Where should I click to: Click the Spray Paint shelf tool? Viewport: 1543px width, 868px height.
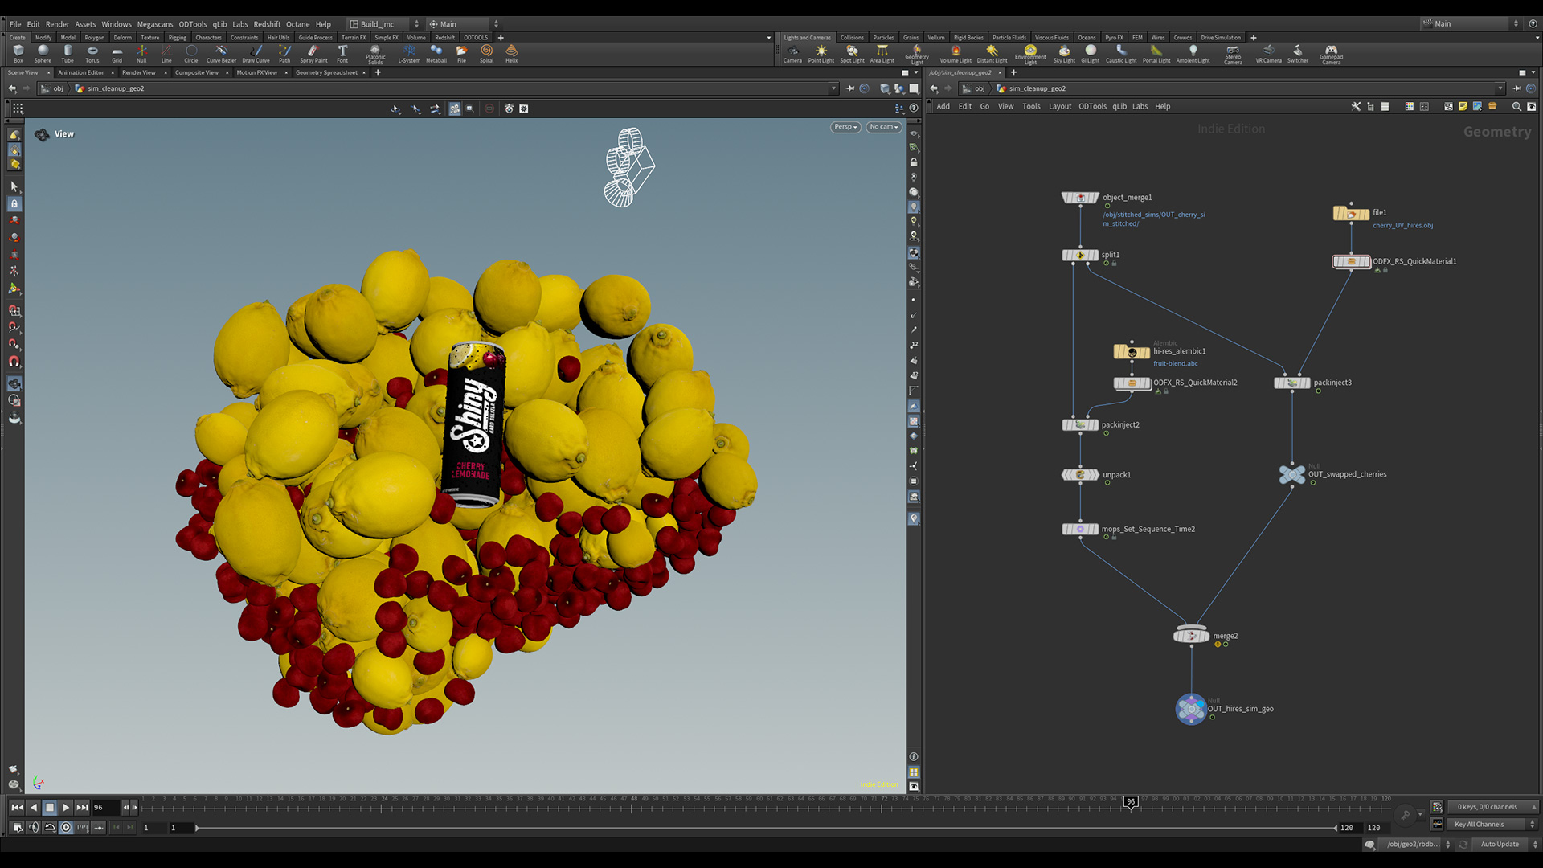313,53
